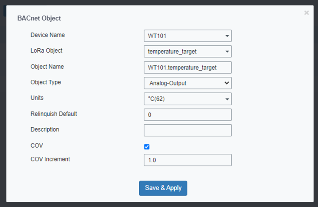Click the °C(62) units value
This screenshot has width=318, height=207.
156,99
